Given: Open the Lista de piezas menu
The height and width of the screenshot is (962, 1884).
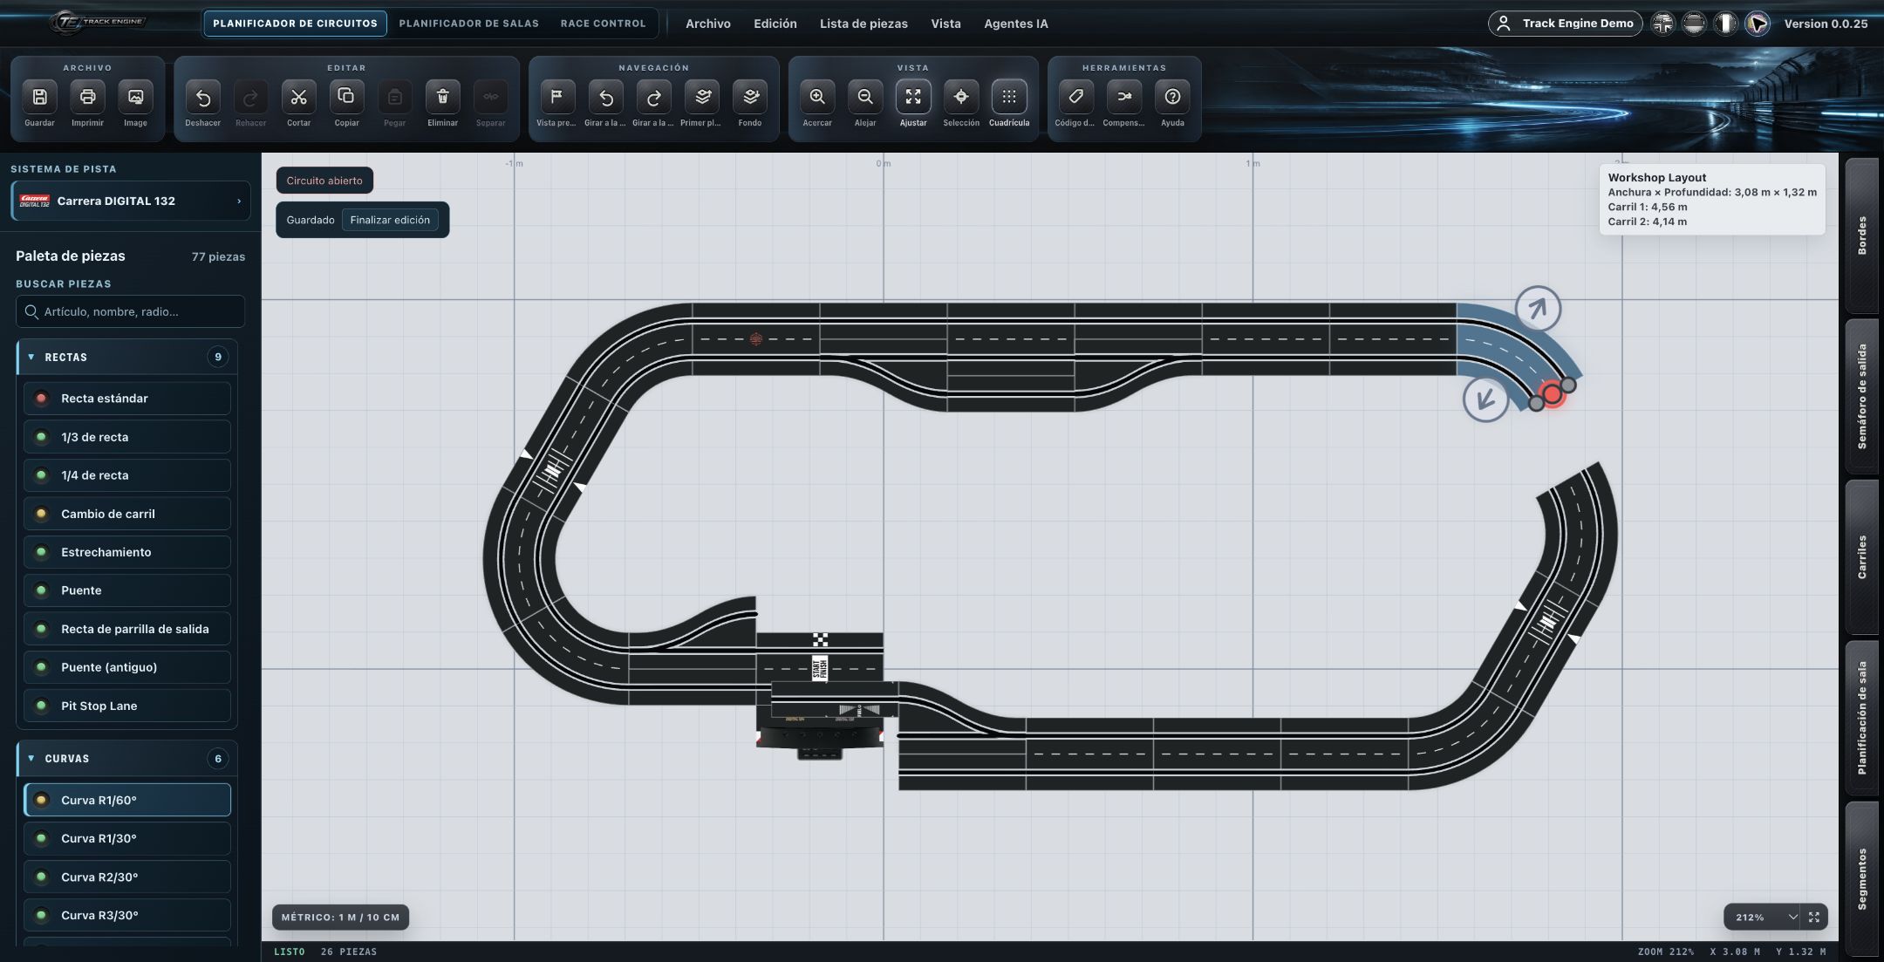Looking at the screenshot, I should 863,24.
